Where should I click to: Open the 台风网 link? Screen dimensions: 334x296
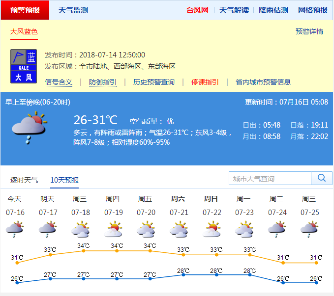(x=197, y=10)
